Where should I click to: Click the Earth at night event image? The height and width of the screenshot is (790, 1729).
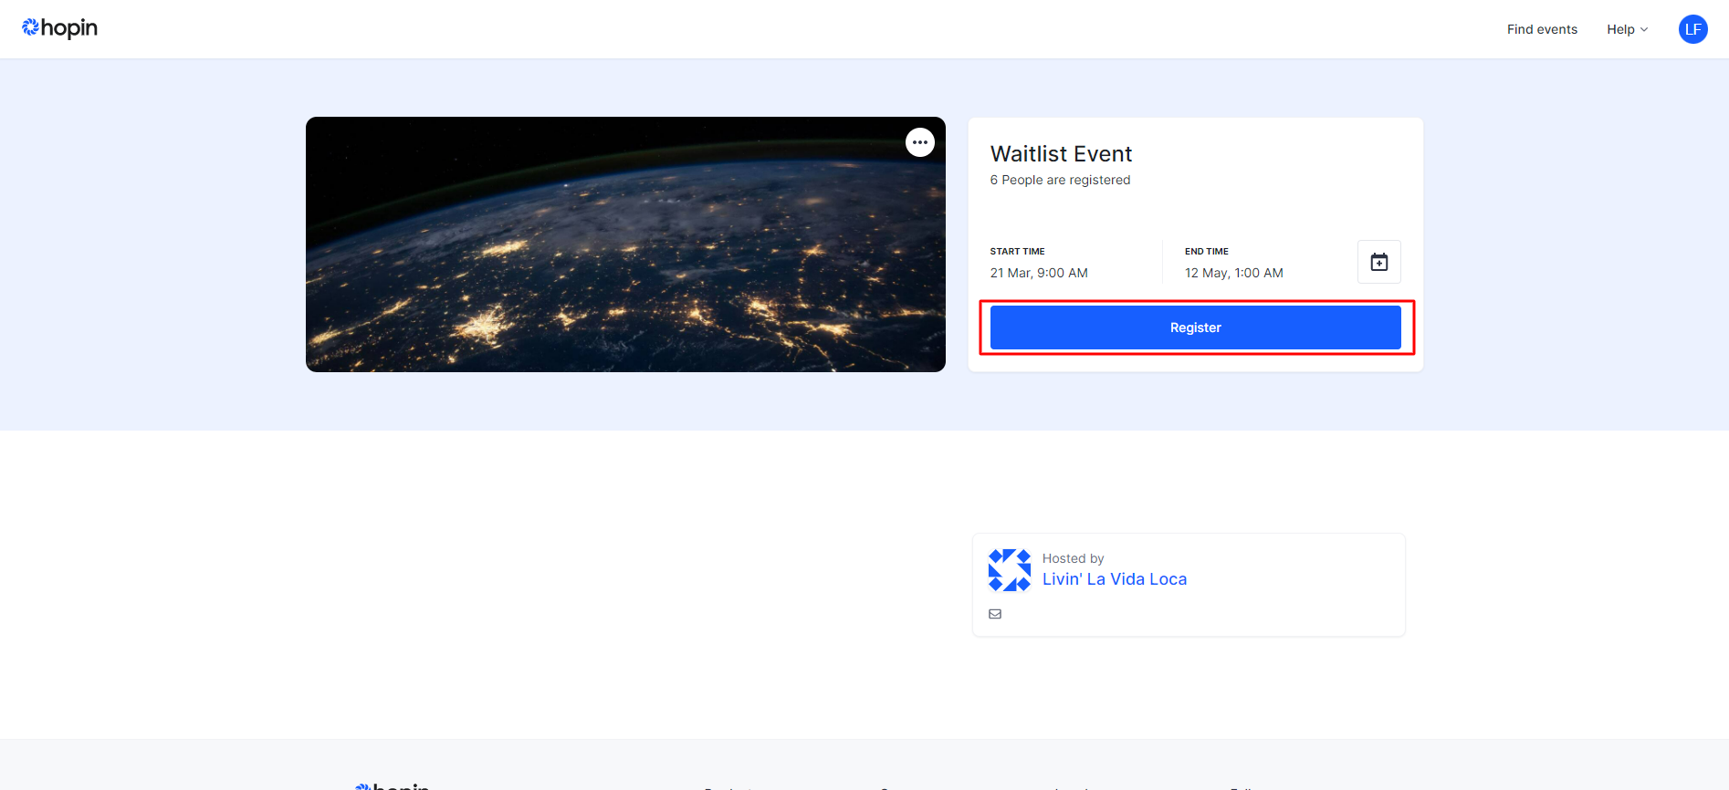tap(625, 244)
